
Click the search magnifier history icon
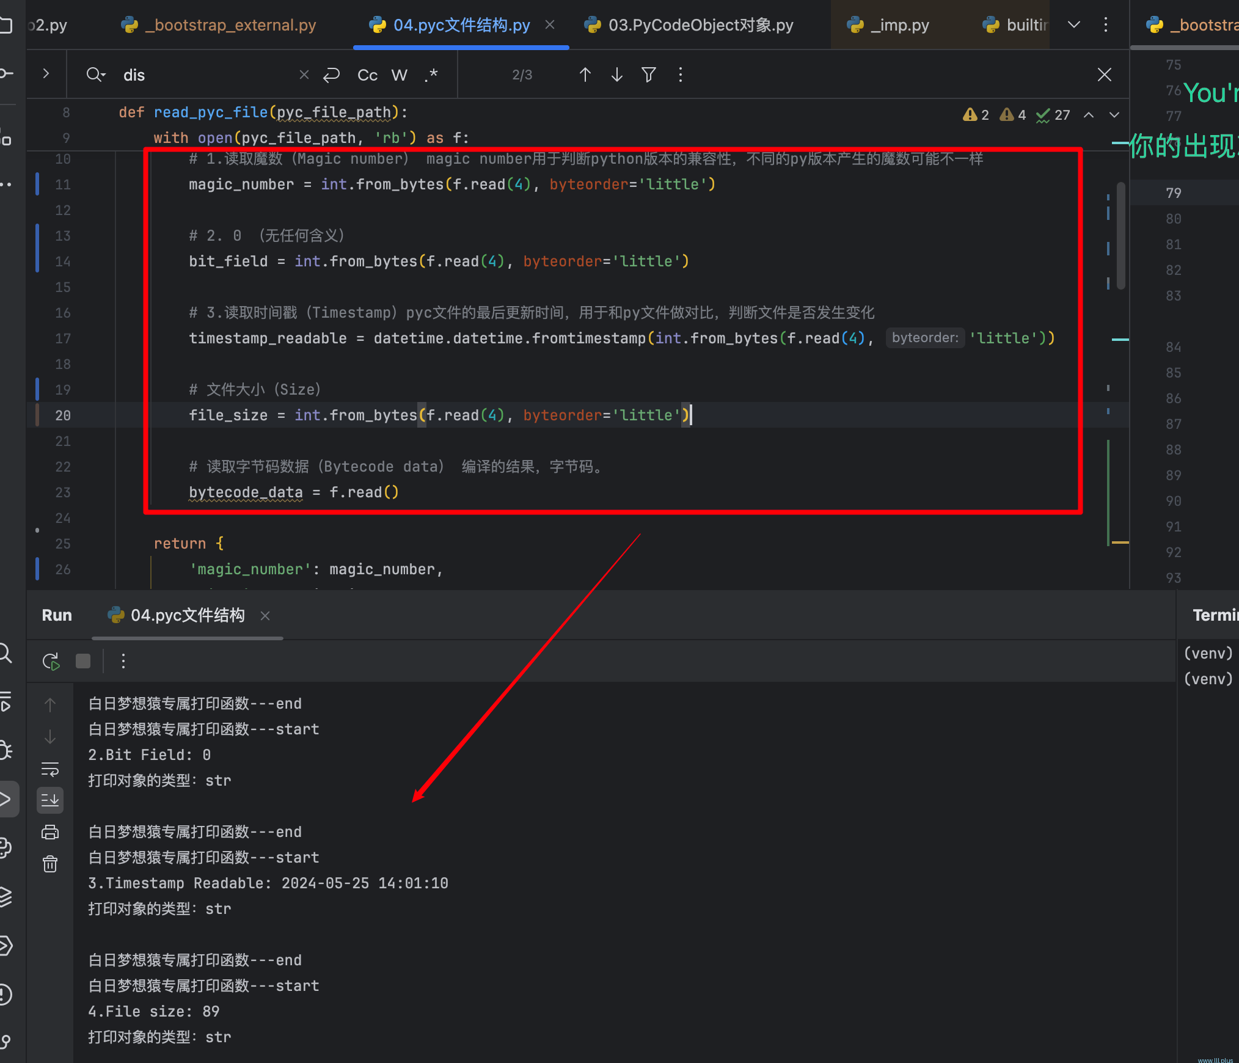click(x=96, y=75)
